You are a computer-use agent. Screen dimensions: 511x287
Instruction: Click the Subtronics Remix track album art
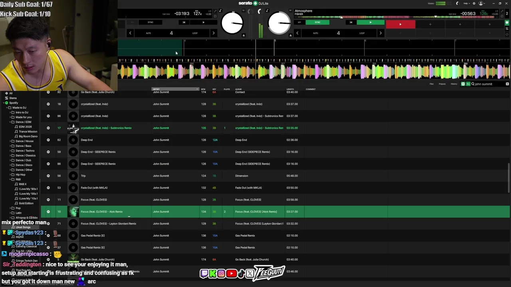point(73,128)
